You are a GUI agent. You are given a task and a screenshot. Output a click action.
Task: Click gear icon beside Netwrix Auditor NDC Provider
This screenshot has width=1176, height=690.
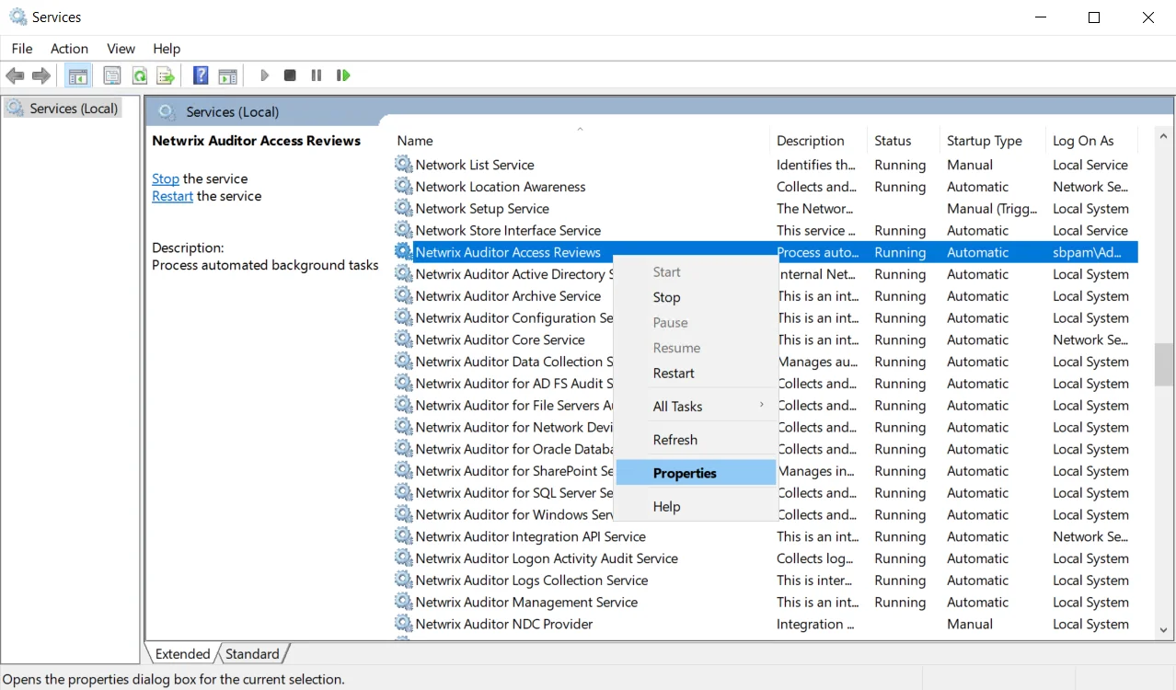[x=403, y=624]
